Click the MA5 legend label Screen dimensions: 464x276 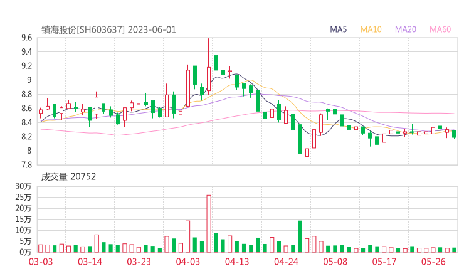pos(338,29)
